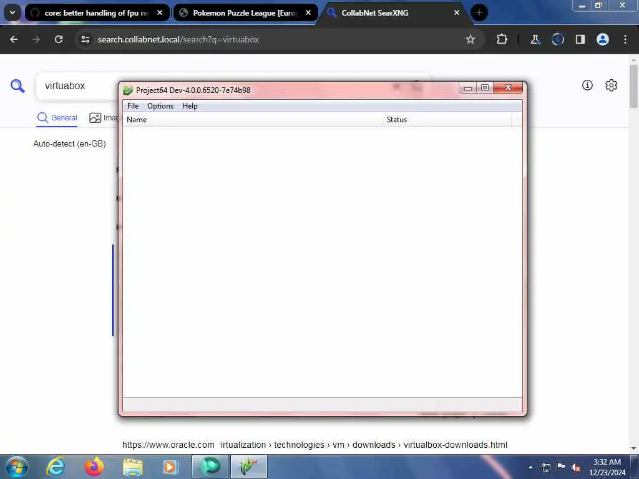This screenshot has width=639, height=479.
Task: Expand the tab search dropdown
Action: pos(12,12)
